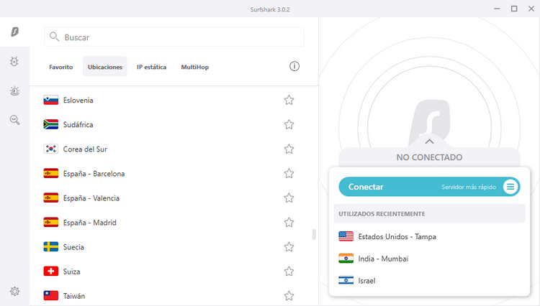Select España - Valencia location text
The height and width of the screenshot is (306, 540).
pos(91,198)
